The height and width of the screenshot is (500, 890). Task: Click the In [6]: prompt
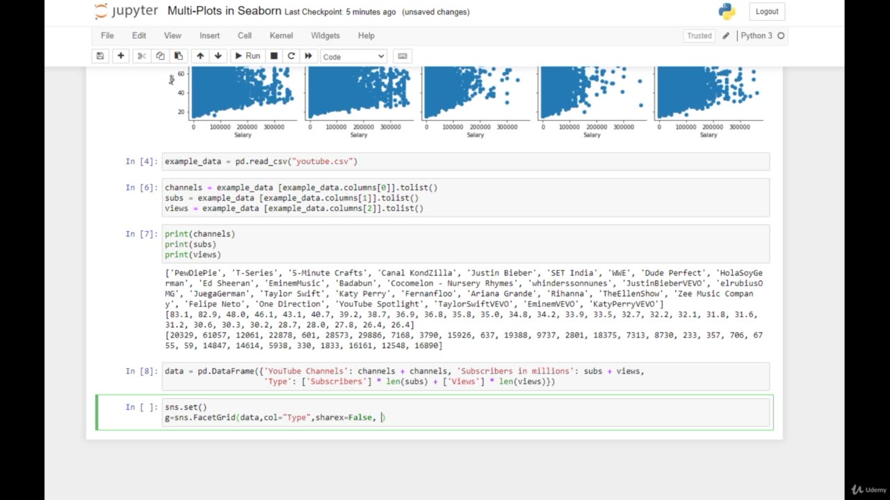point(142,187)
